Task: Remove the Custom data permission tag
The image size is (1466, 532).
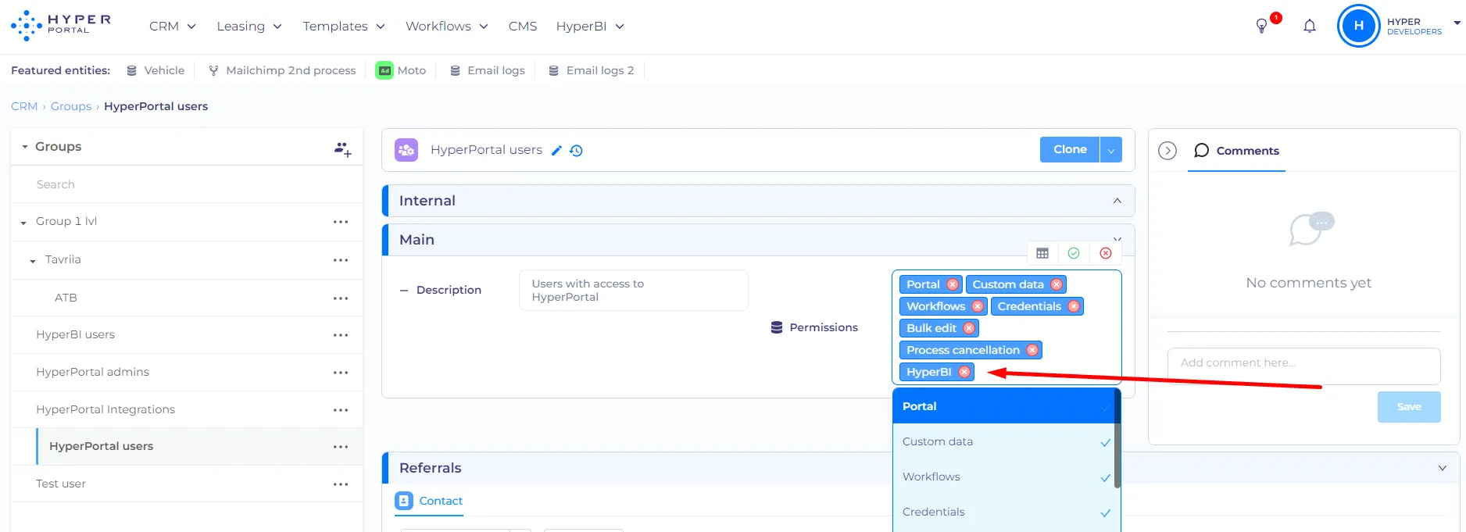Action: click(1057, 284)
